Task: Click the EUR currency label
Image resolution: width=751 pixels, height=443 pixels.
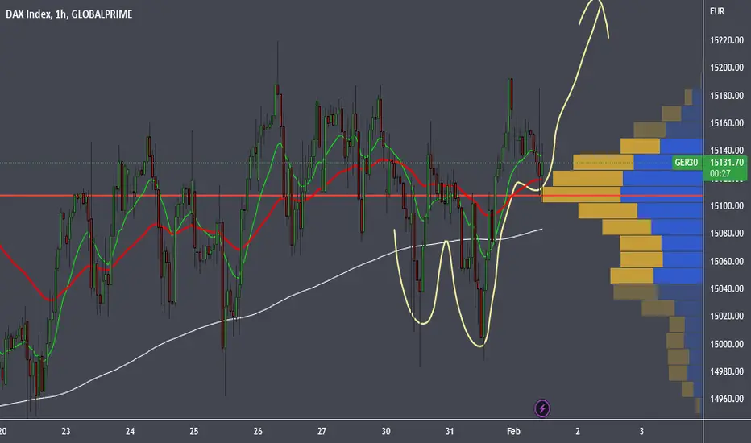Action: coord(717,11)
